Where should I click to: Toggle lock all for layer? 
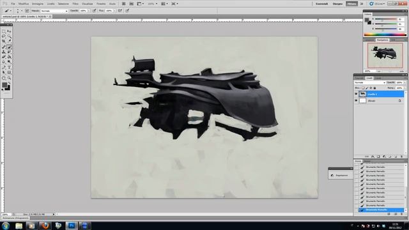[374, 88]
